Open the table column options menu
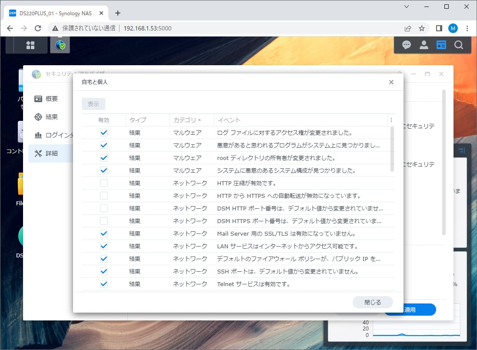The image size is (477, 350). pos(391,120)
